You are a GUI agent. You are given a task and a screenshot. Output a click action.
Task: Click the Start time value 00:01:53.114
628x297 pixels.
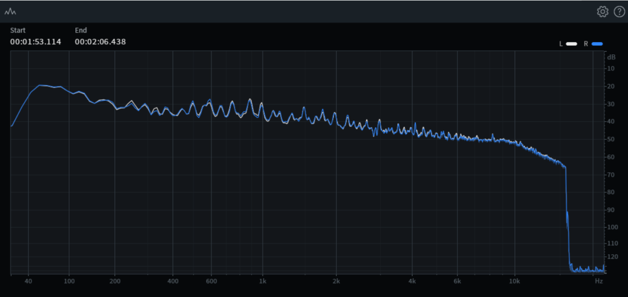click(x=36, y=42)
